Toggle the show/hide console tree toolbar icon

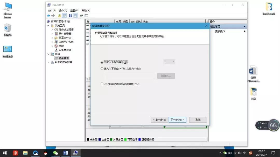(x=64, y=16)
